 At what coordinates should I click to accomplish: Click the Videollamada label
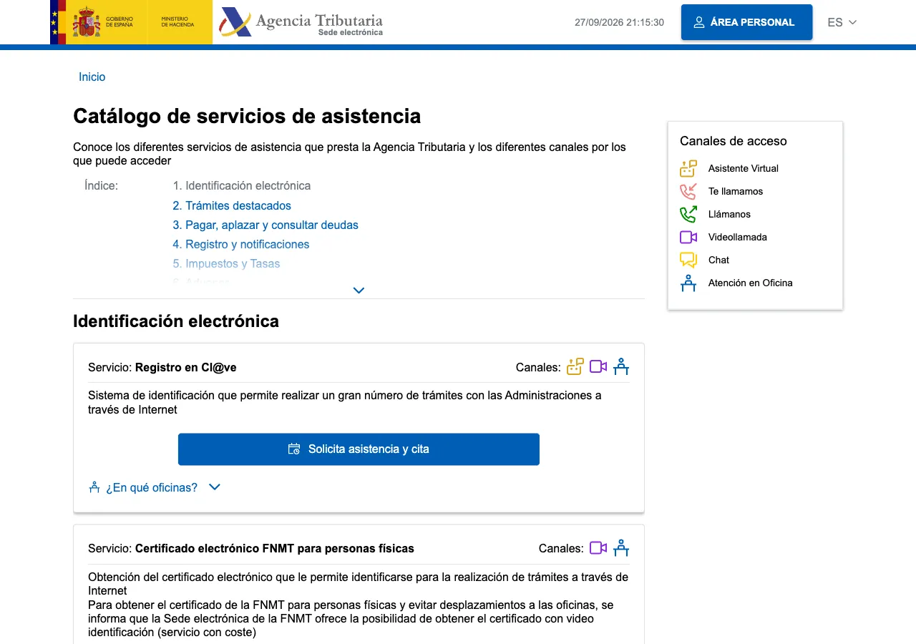(737, 238)
